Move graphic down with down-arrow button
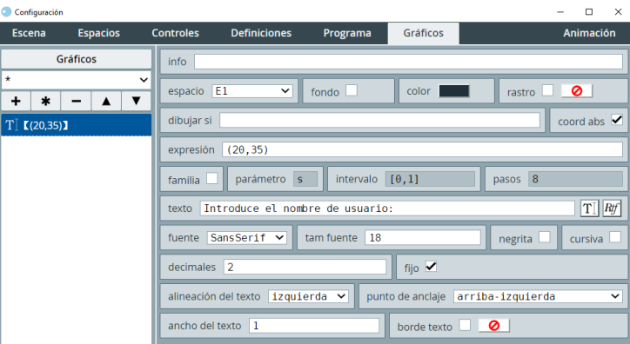This screenshot has width=630, height=344. click(x=137, y=101)
